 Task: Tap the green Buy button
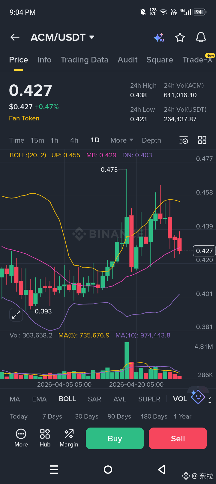(115, 438)
